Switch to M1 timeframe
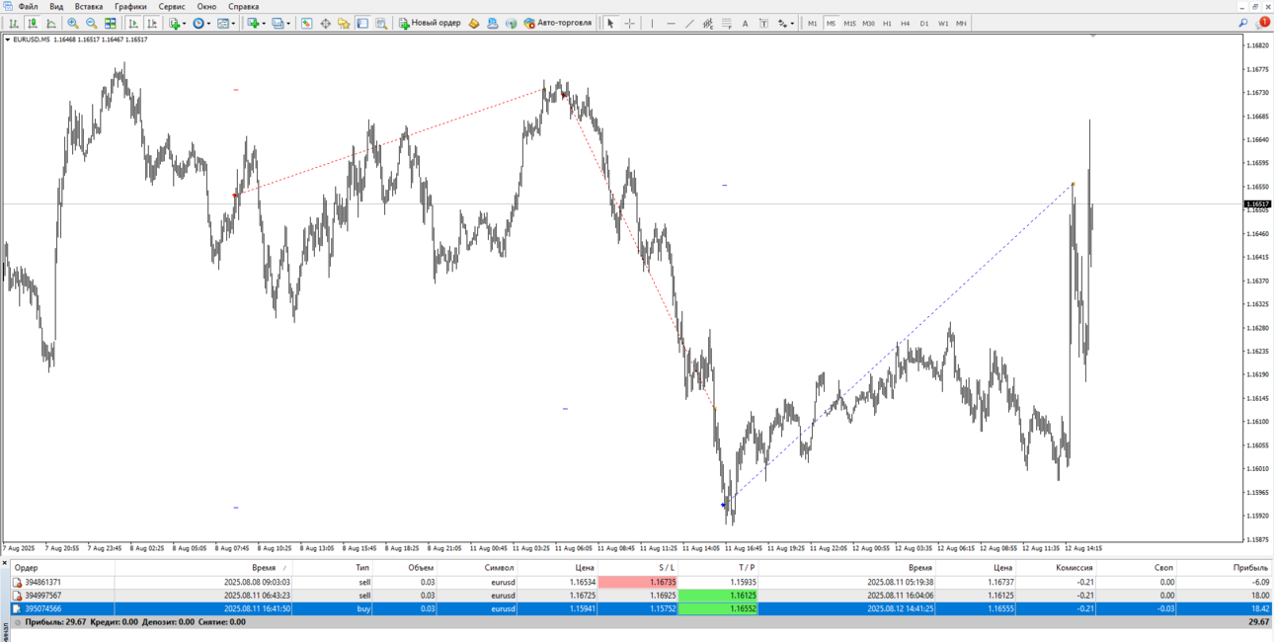This screenshot has height=642, width=1274. pos(812,23)
